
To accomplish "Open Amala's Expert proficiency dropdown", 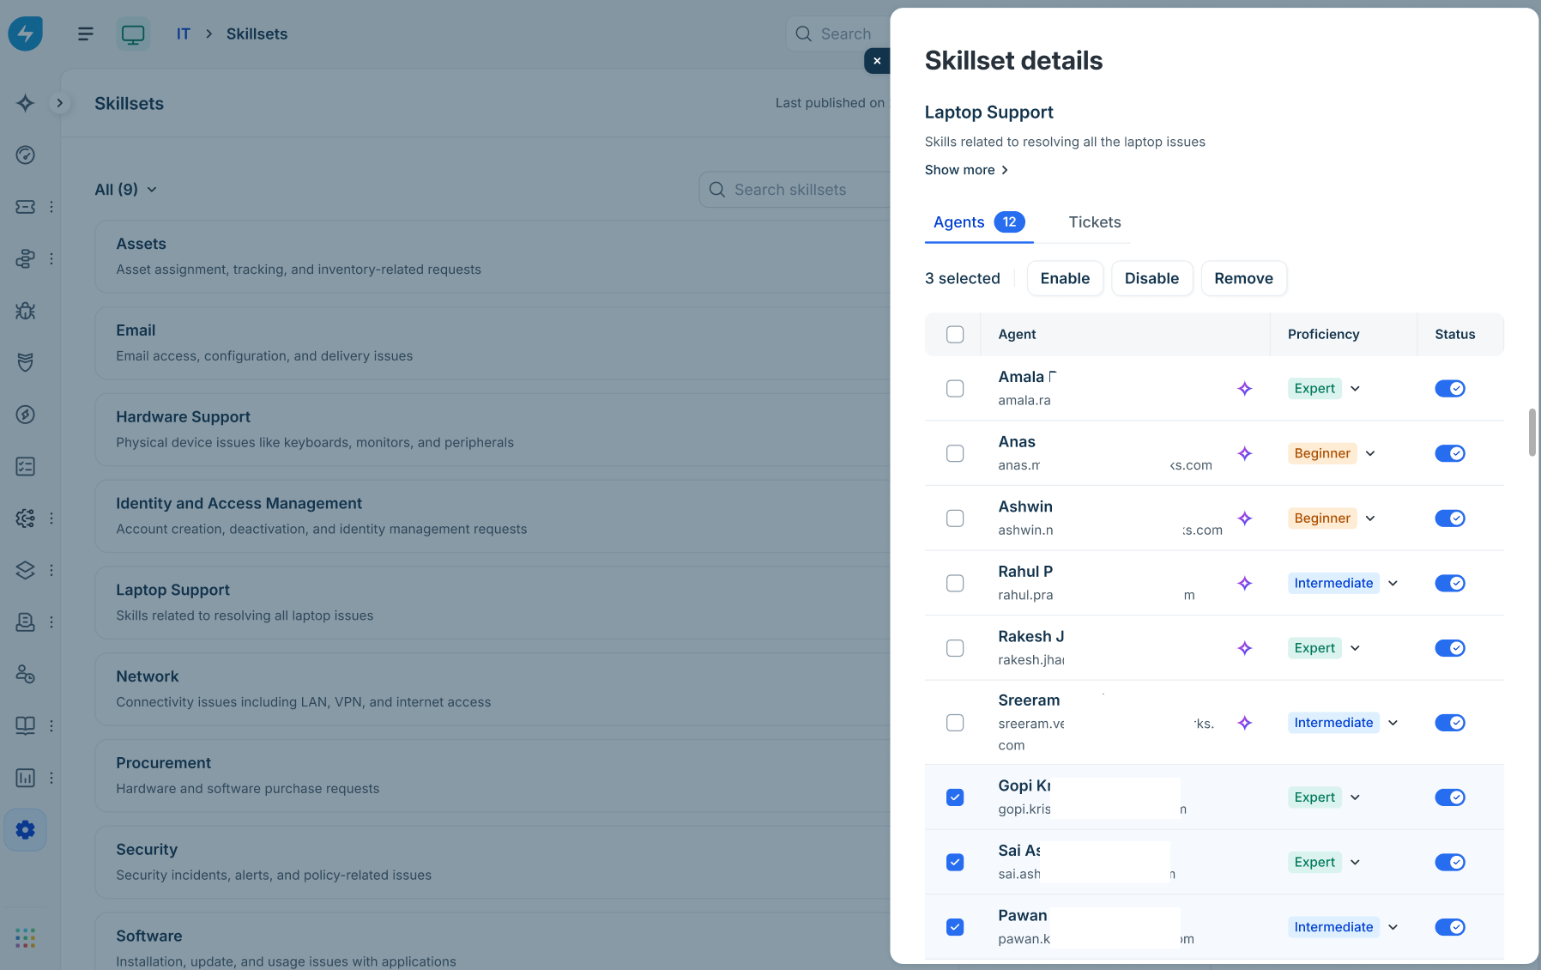I will (1325, 389).
